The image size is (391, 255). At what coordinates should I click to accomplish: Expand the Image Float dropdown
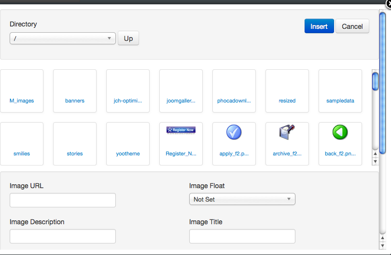(x=241, y=199)
